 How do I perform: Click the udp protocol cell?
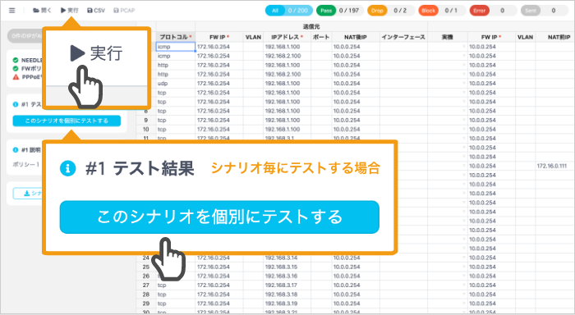[x=176, y=84]
